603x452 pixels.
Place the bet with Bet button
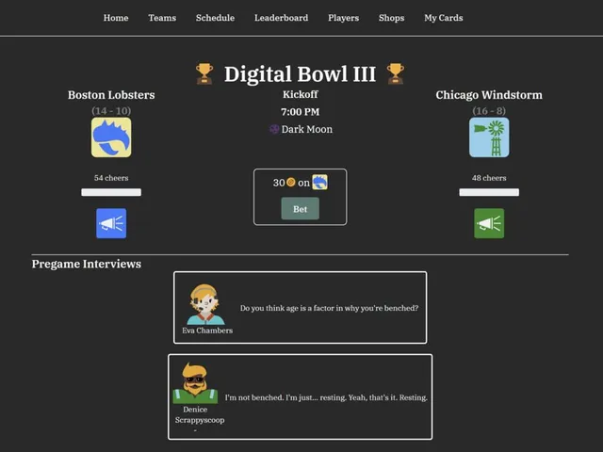pos(300,209)
